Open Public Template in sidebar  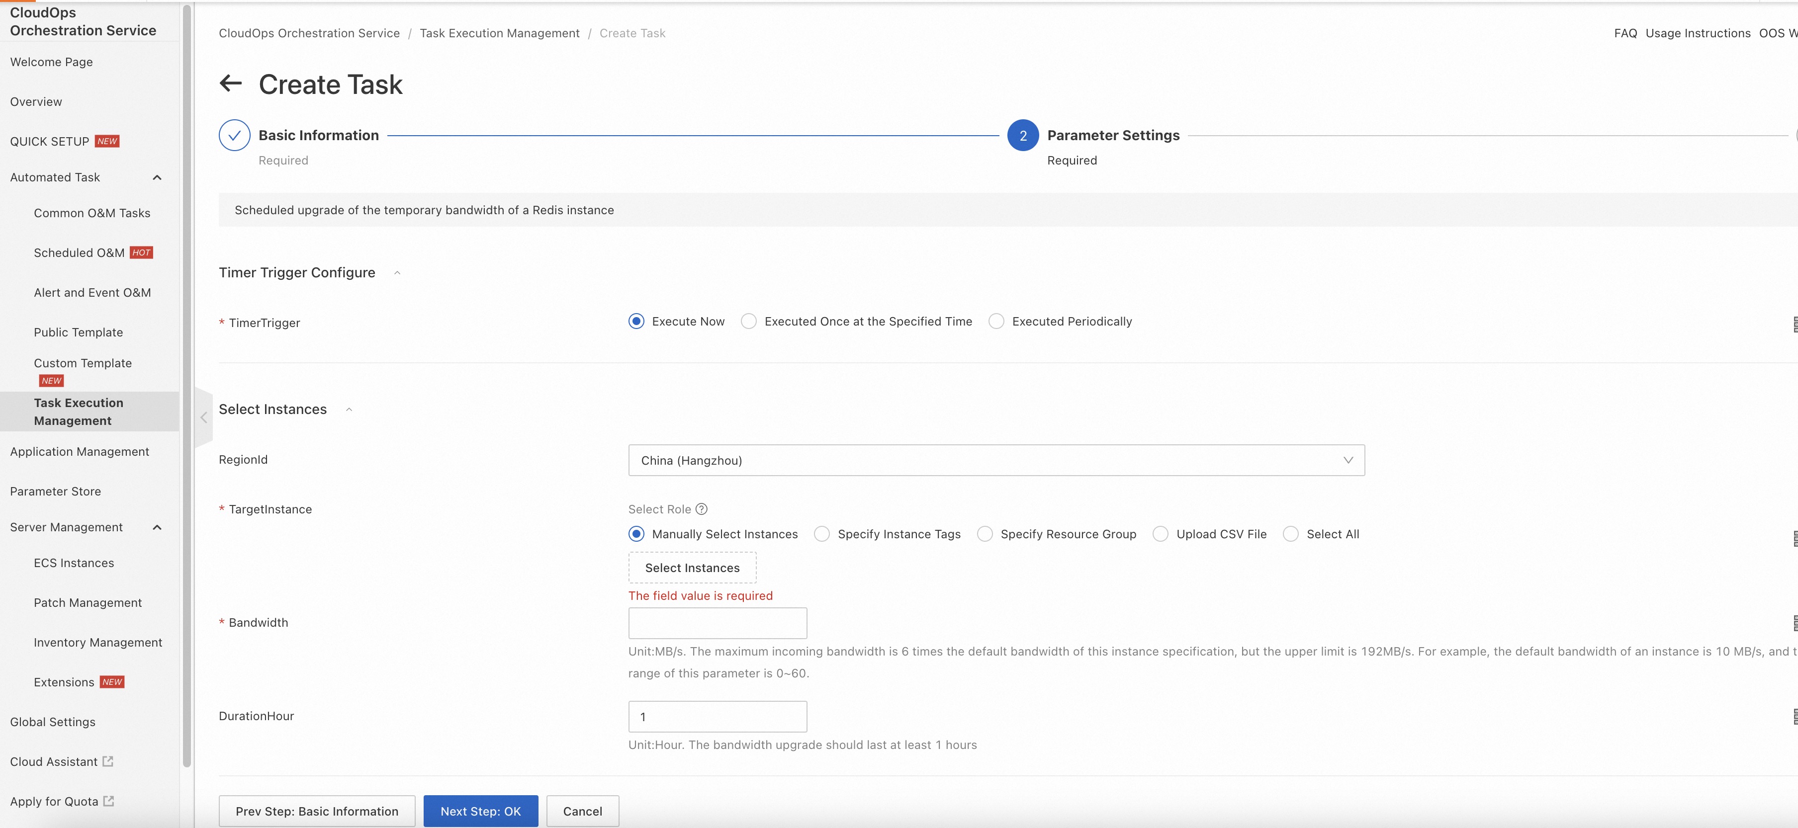(78, 332)
